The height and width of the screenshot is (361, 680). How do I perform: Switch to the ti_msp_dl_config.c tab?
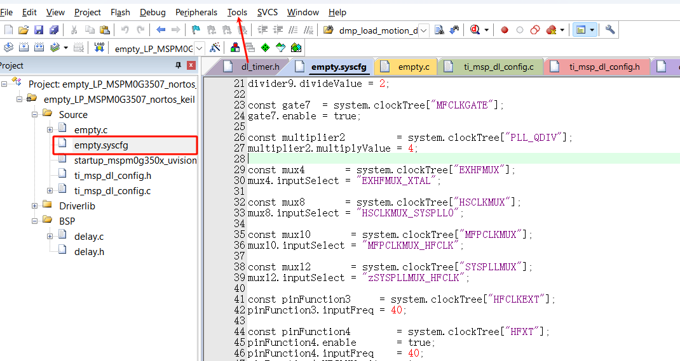(491, 67)
